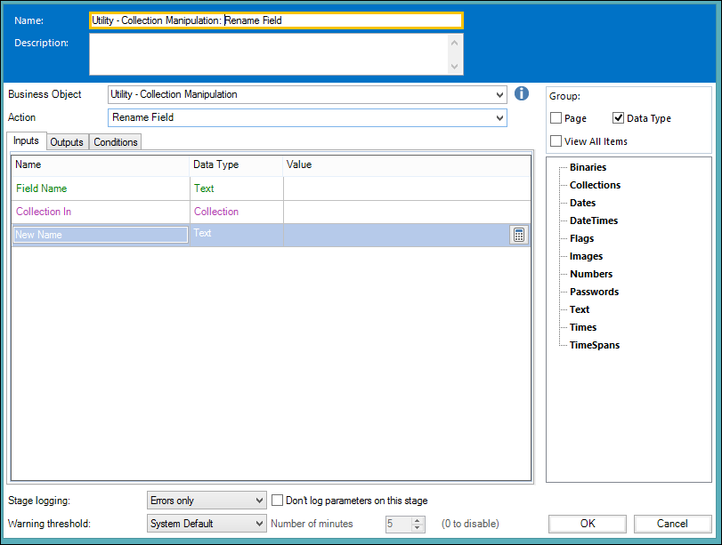Open the calculator expression editor icon
The height and width of the screenshot is (545, 722).
click(519, 235)
